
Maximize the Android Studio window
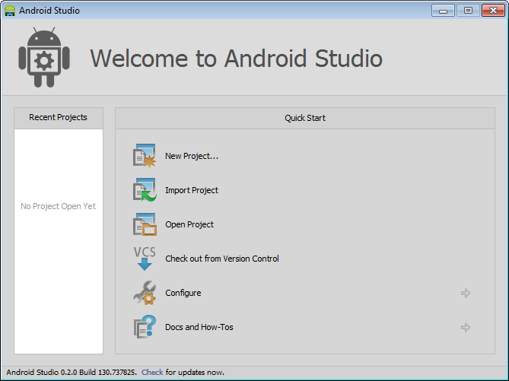coord(468,11)
